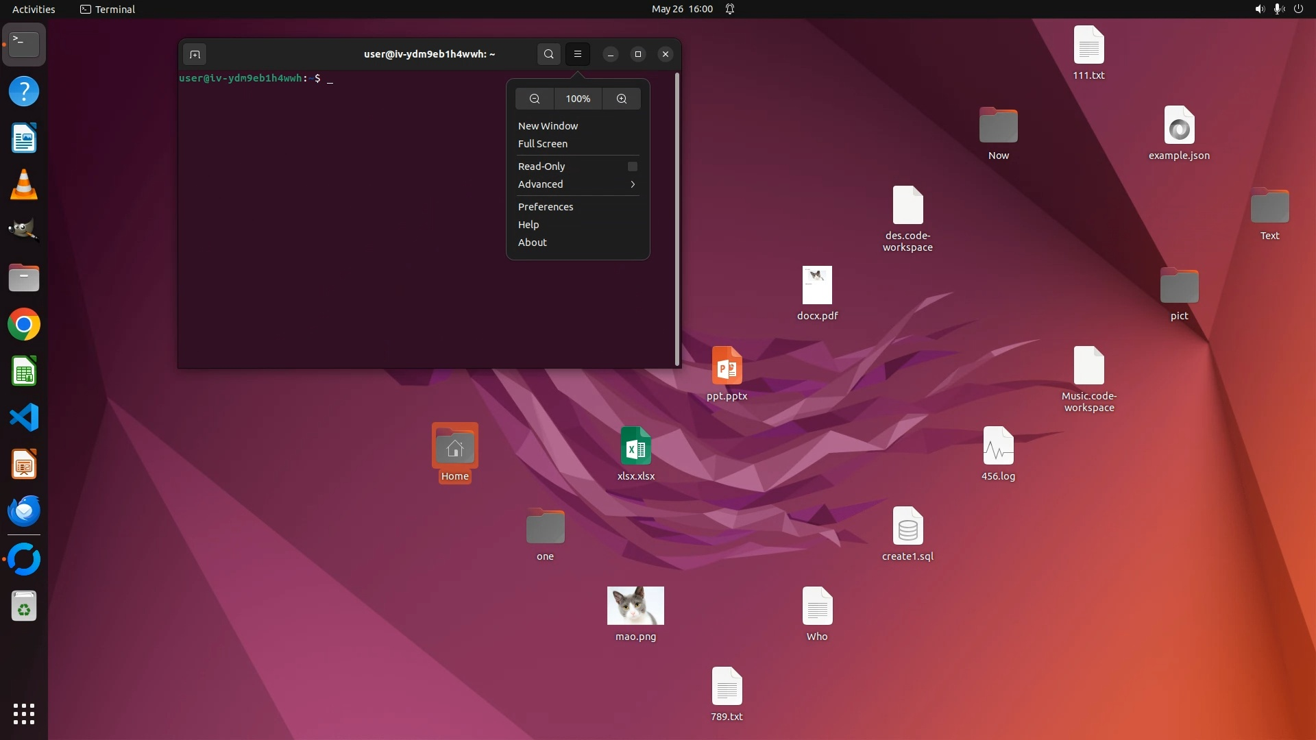Screen dimensions: 1316x740
Task: Click the zoom out magnifier icon
Action: click(x=535, y=99)
